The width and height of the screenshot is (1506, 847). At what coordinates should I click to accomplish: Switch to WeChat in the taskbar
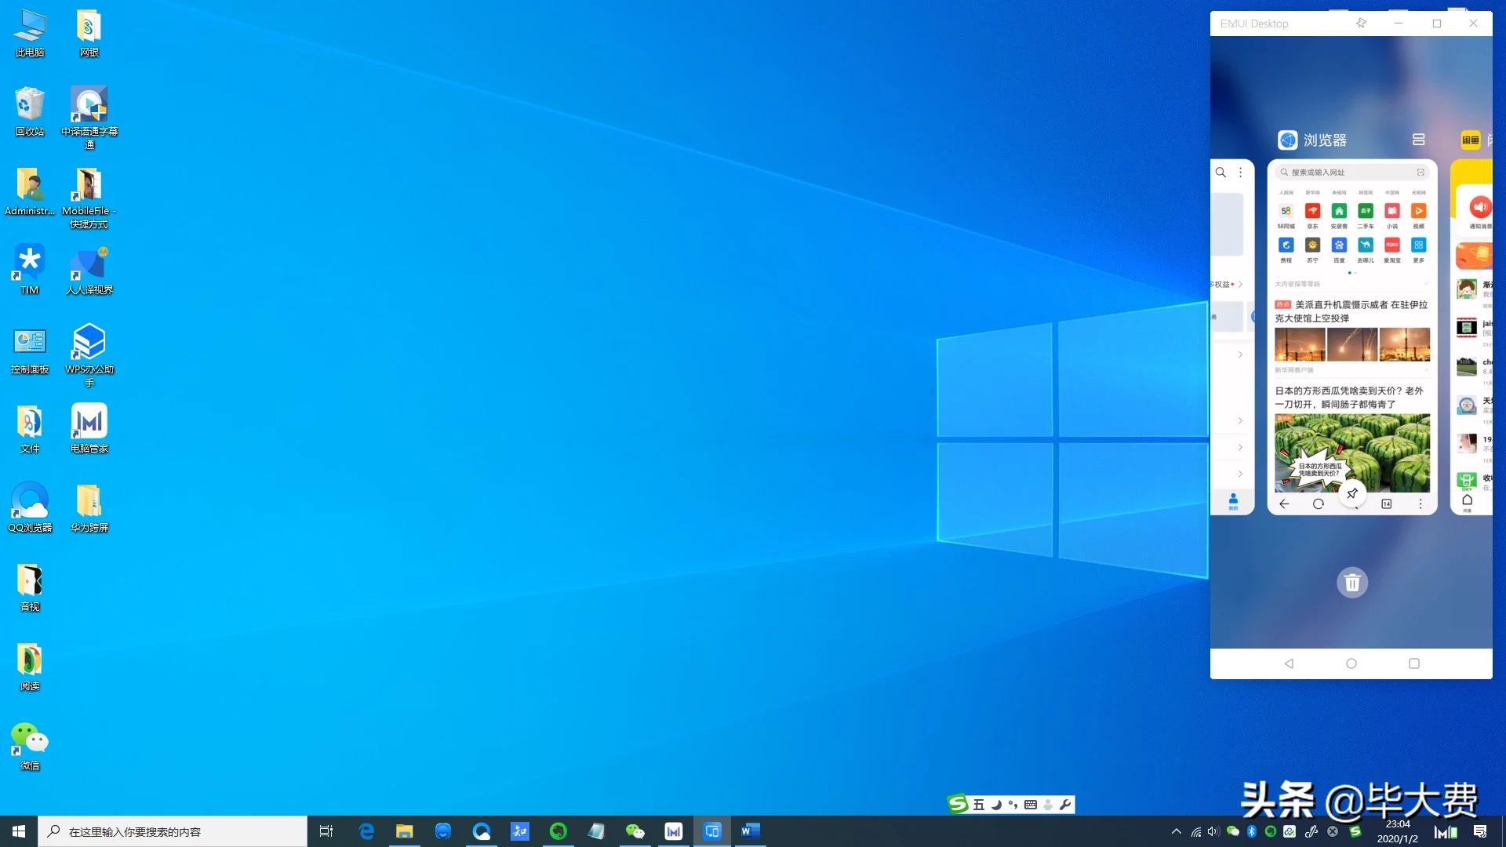pyautogui.click(x=635, y=831)
